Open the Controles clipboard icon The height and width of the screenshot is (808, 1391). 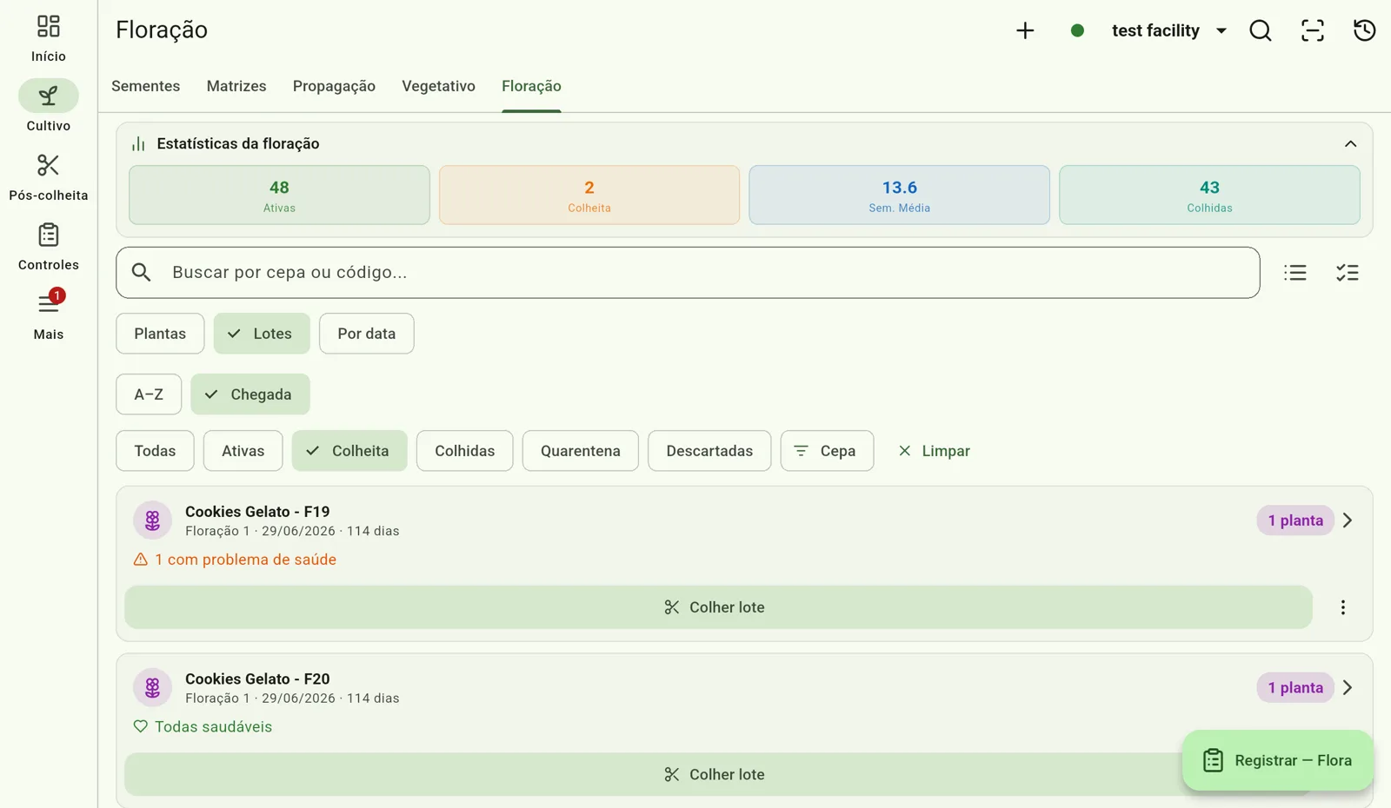[x=49, y=235]
